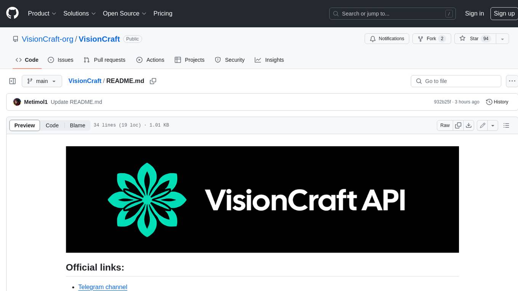The width and height of the screenshot is (518, 291).
Task: Open the Update README.md commit message
Action: point(76,102)
